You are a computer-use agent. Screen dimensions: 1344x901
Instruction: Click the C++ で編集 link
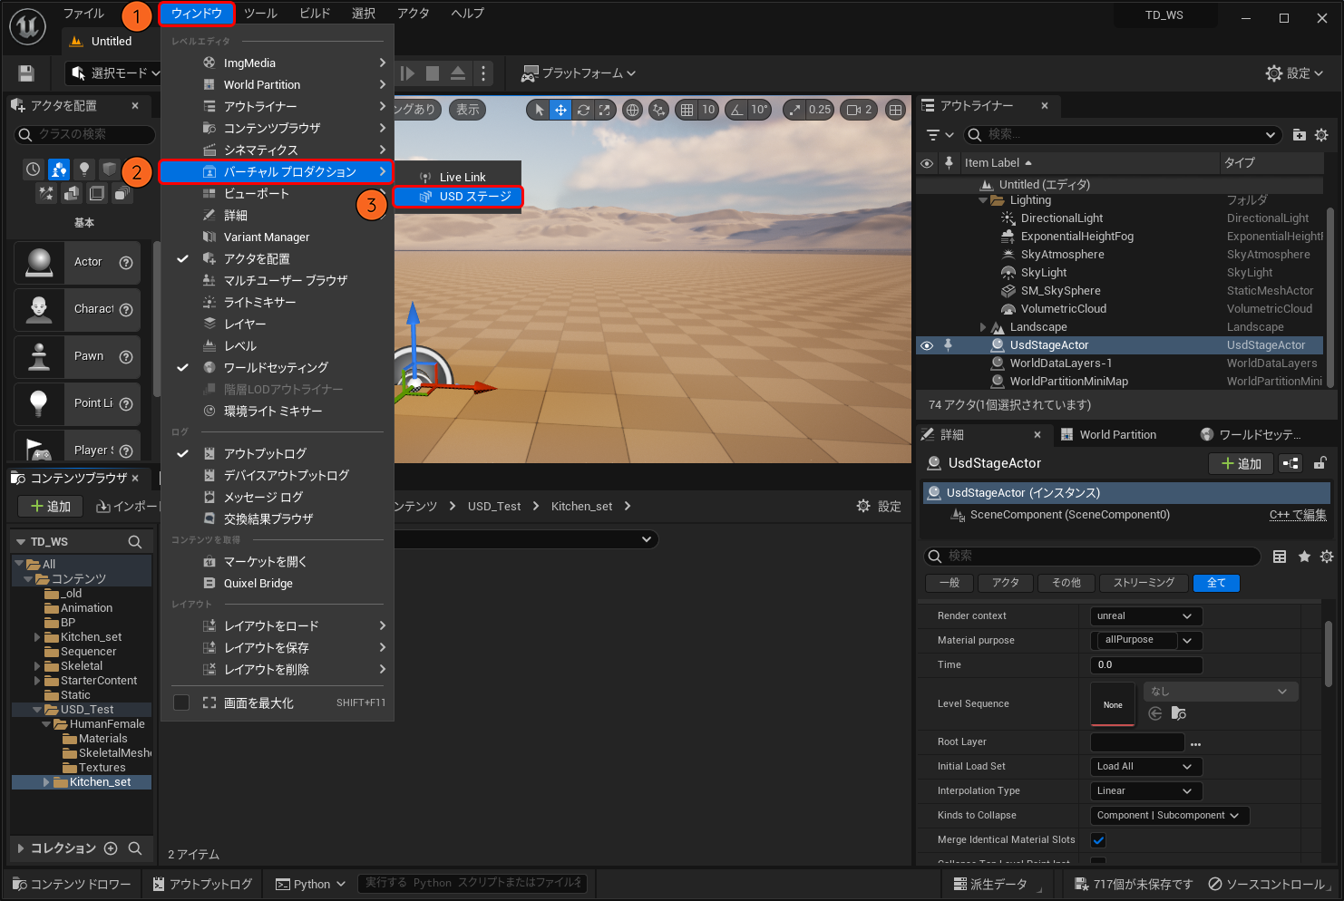click(1297, 515)
